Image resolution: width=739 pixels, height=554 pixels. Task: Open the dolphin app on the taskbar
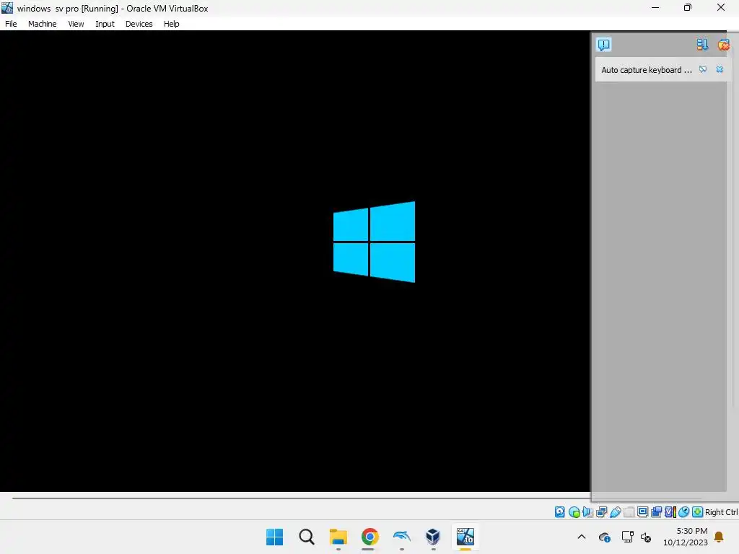(401, 537)
